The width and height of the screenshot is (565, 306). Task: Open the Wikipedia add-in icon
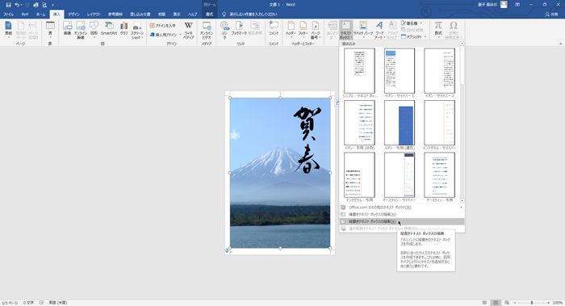click(188, 30)
